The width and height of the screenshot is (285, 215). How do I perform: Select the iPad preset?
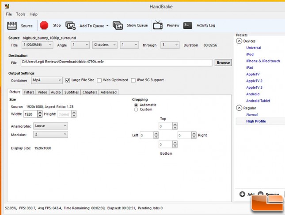pos(250,68)
